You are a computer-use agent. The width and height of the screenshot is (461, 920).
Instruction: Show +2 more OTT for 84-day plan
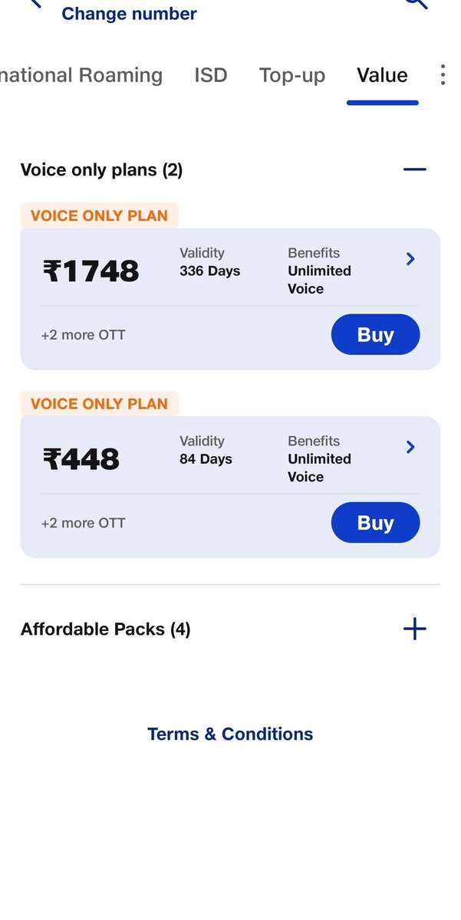point(83,523)
